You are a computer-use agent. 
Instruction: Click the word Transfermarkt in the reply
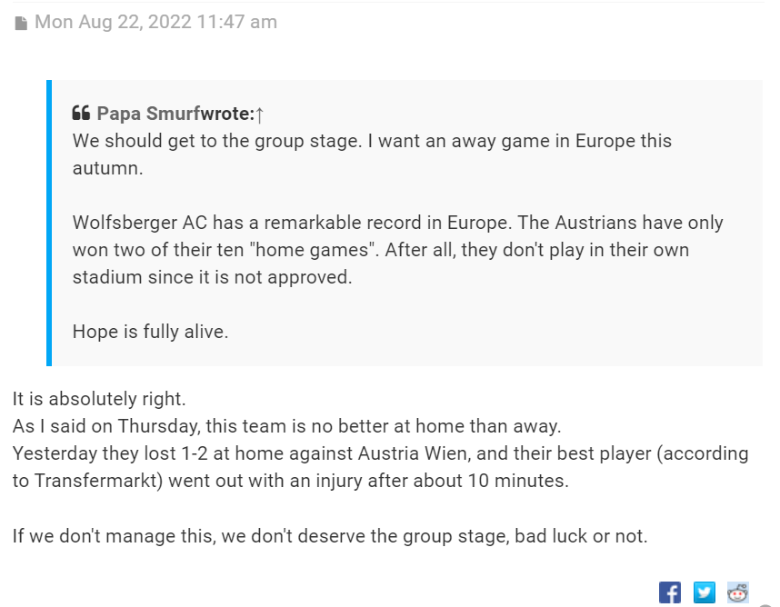(95, 481)
